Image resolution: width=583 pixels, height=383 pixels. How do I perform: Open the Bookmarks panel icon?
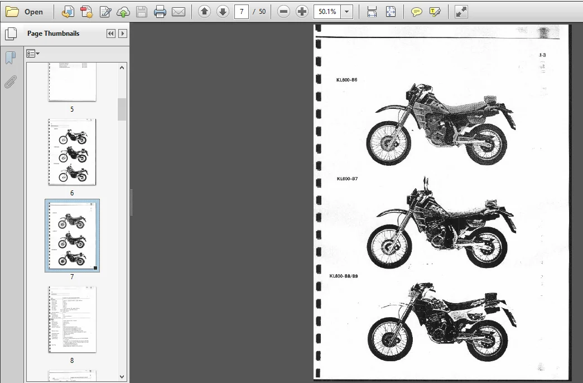point(11,58)
